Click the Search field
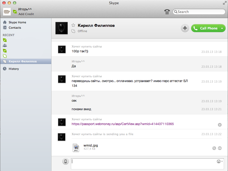 click(199, 12)
